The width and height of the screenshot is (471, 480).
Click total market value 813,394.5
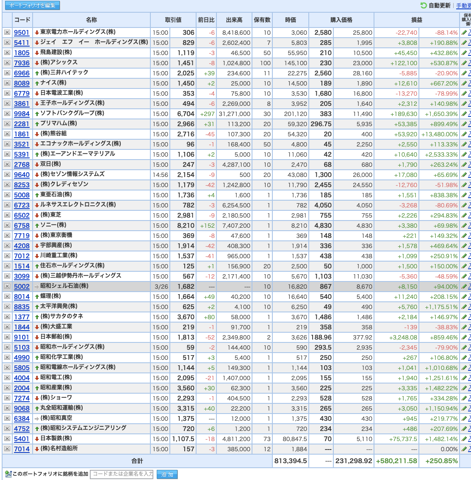pyautogui.click(x=291, y=461)
